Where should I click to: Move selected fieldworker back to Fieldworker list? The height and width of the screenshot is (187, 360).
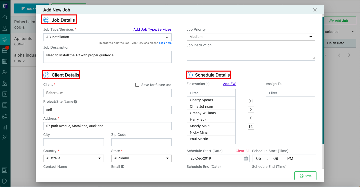tap(251, 118)
